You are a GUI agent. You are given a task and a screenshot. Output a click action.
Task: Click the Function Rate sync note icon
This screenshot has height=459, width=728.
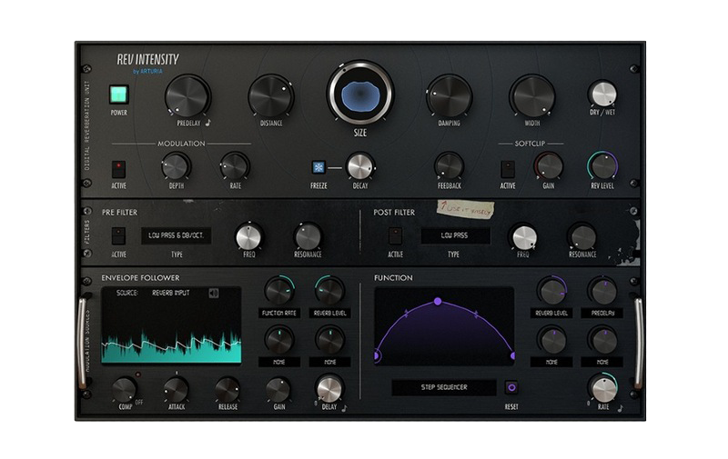pyautogui.click(x=619, y=408)
